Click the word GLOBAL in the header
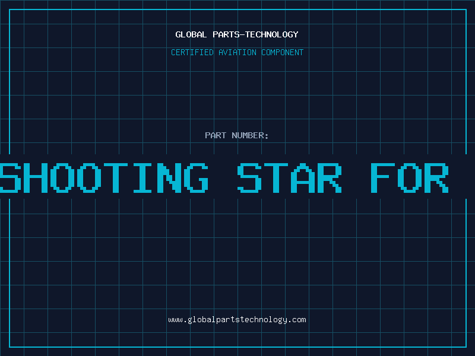The width and height of the screenshot is (475, 356). pyautogui.click(x=191, y=34)
